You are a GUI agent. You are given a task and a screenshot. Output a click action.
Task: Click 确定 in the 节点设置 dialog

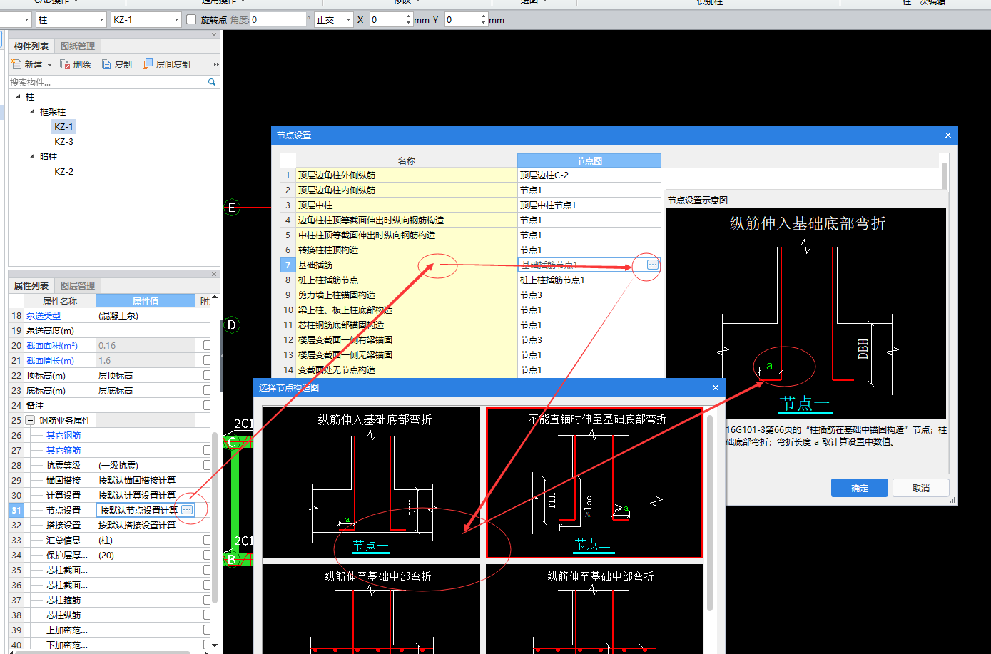(860, 488)
